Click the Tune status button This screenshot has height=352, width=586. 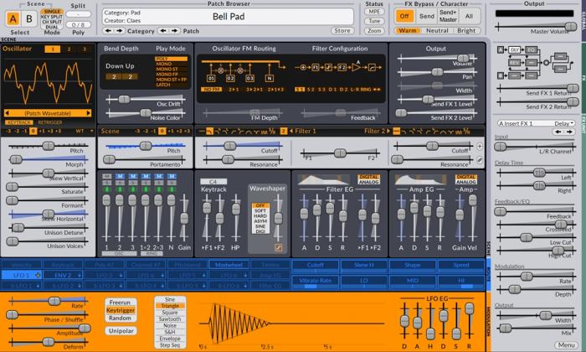coord(374,21)
